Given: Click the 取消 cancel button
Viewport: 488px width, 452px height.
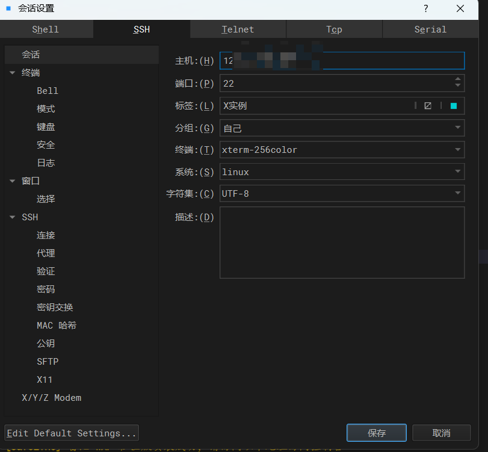Looking at the screenshot, I should point(441,433).
